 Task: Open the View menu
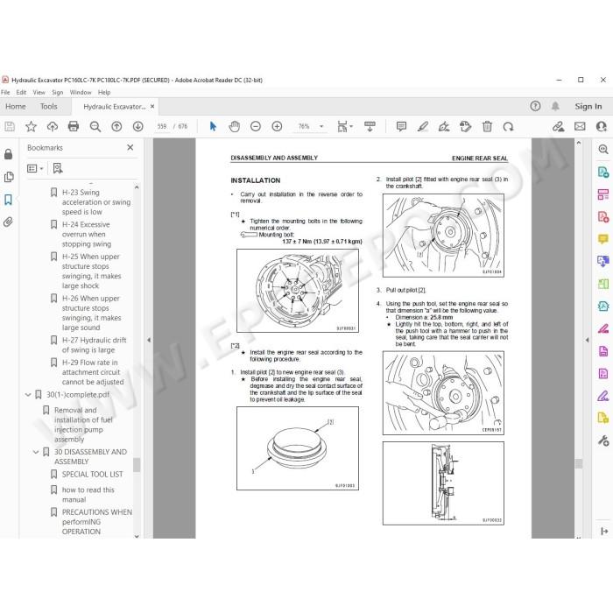click(39, 92)
